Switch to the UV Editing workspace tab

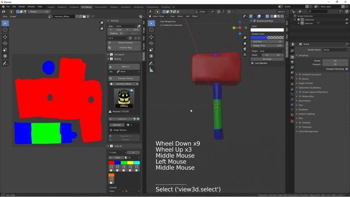86,7
